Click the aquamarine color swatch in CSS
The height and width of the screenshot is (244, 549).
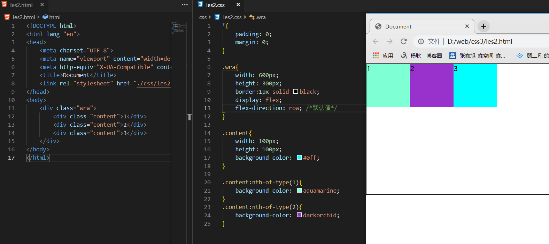pyautogui.click(x=299, y=191)
